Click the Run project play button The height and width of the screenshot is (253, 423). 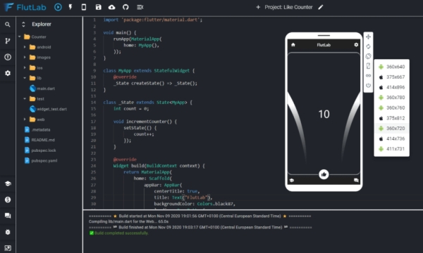pos(58,7)
